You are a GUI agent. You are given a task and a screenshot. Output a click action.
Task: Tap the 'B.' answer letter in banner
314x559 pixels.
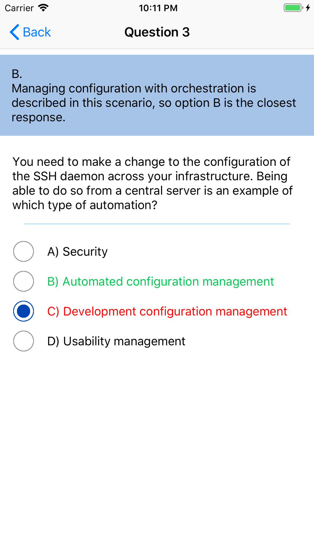click(x=17, y=74)
